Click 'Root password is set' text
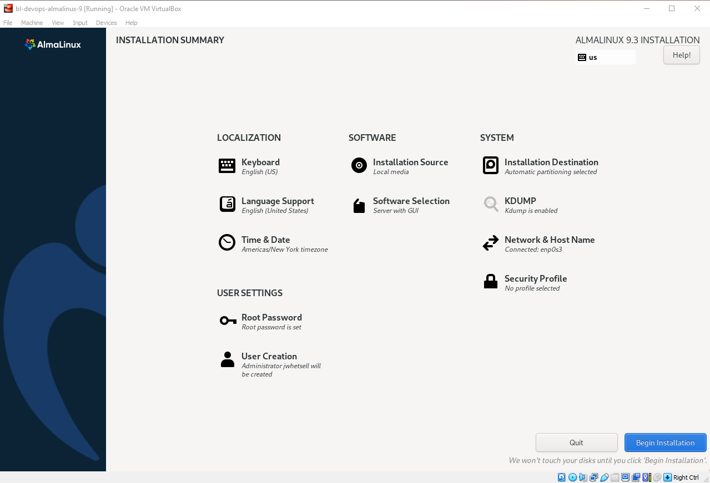This screenshot has height=483, width=710. [x=271, y=327]
